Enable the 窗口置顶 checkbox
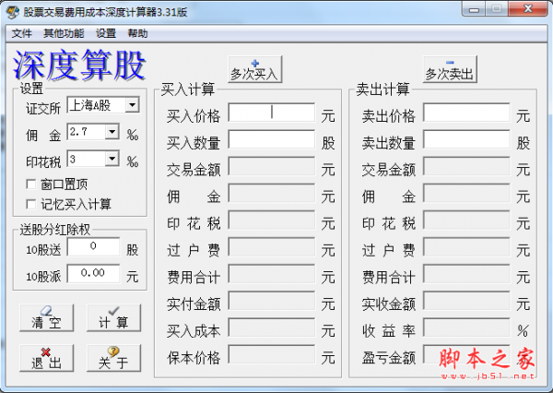 (31, 184)
